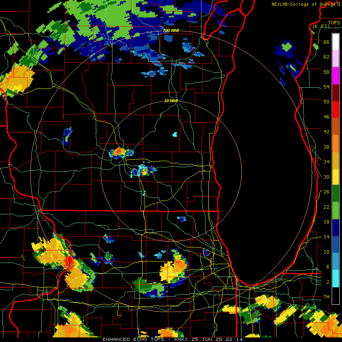The image size is (342, 342).
Task: Click the 2 value on the legend
Action: [328, 282]
